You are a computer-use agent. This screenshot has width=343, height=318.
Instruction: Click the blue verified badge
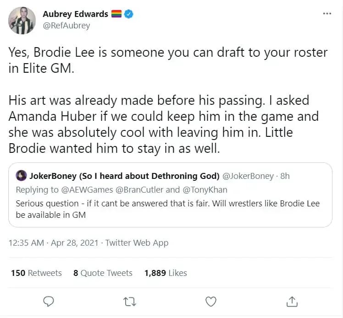(x=129, y=14)
